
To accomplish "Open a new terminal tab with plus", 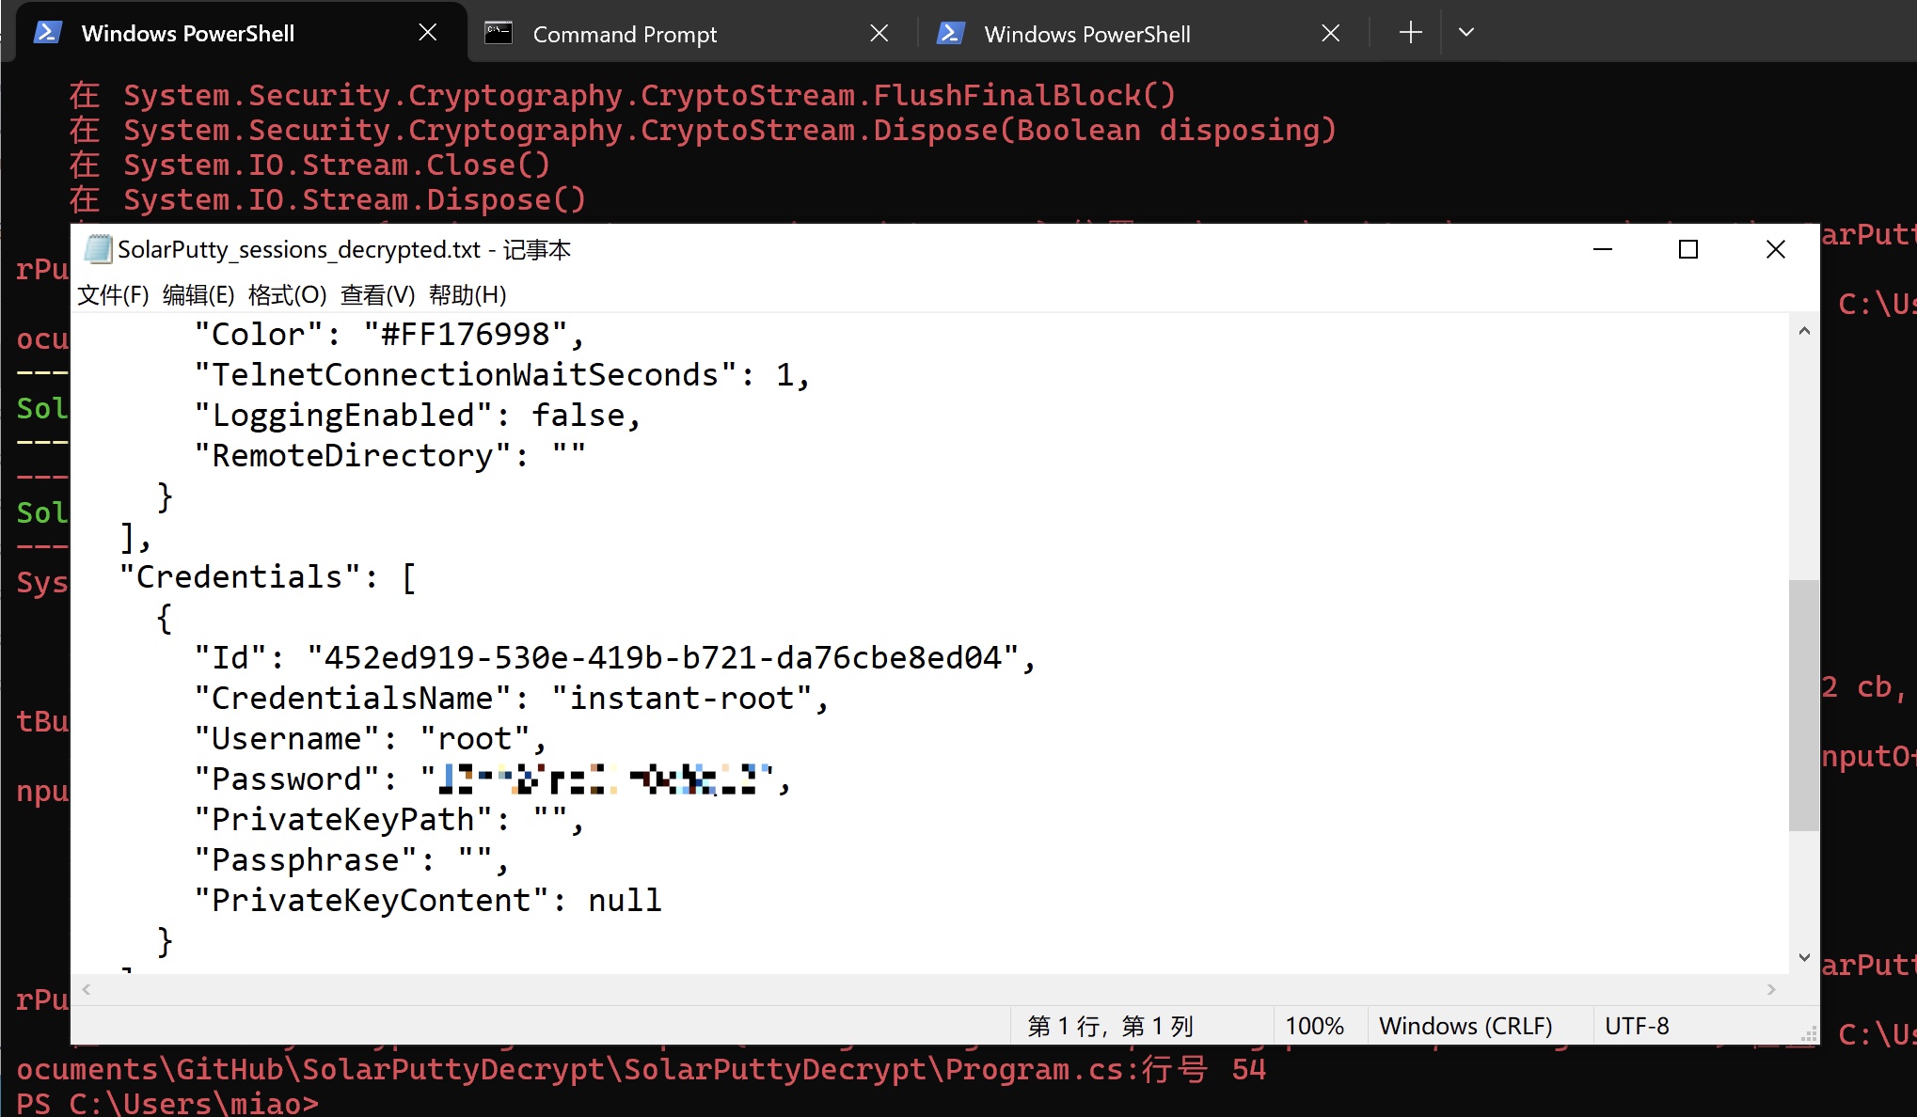I will click(1410, 33).
